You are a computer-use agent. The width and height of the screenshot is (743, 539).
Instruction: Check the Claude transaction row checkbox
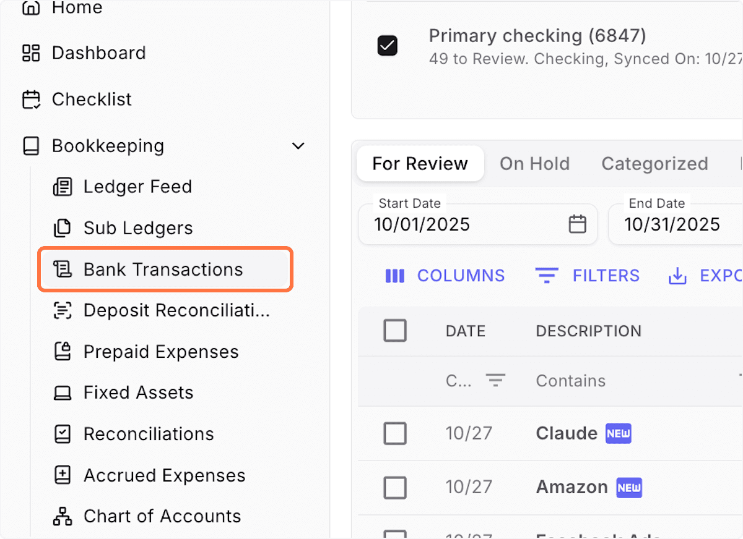pyautogui.click(x=395, y=433)
